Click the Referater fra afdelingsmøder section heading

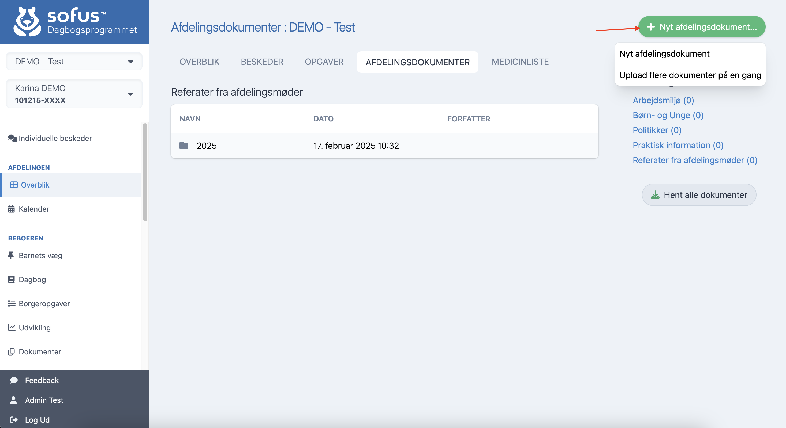click(x=237, y=92)
